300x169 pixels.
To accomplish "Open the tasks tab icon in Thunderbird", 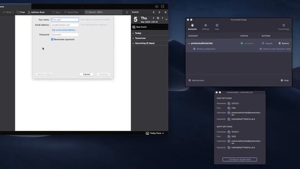I will [x=163, y=7].
